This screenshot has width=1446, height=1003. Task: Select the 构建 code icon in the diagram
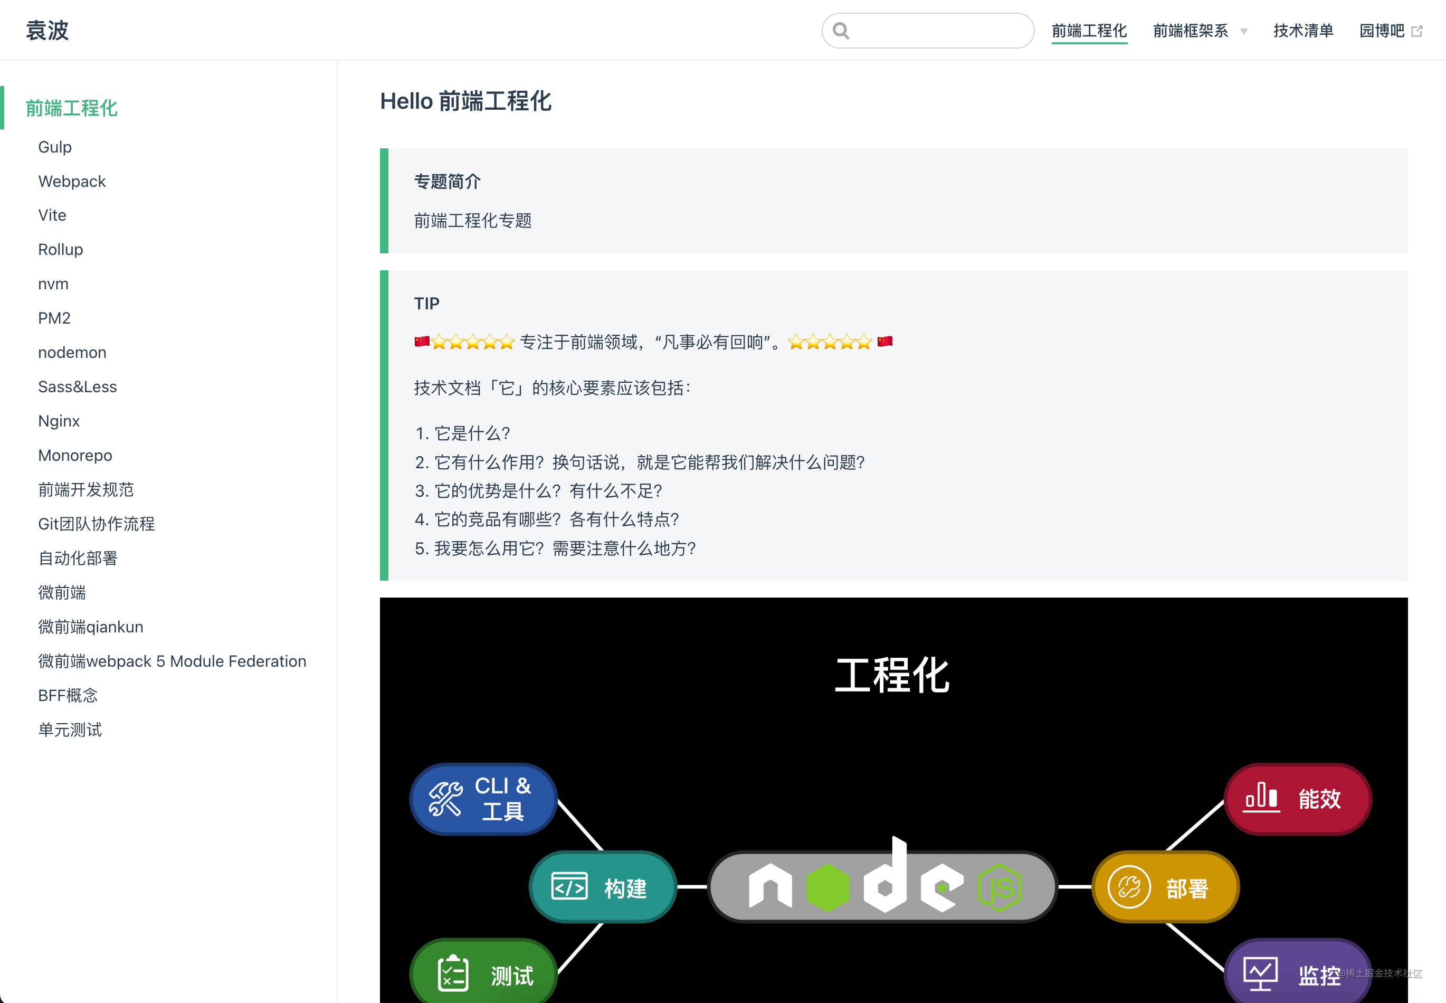point(569,887)
